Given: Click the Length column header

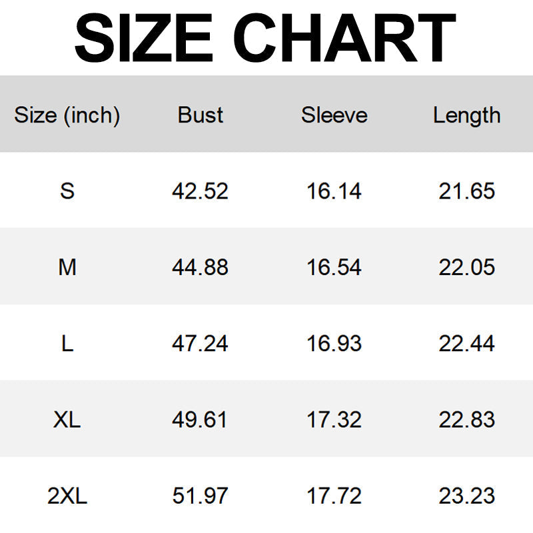Looking at the screenshot, I should 466,115.
